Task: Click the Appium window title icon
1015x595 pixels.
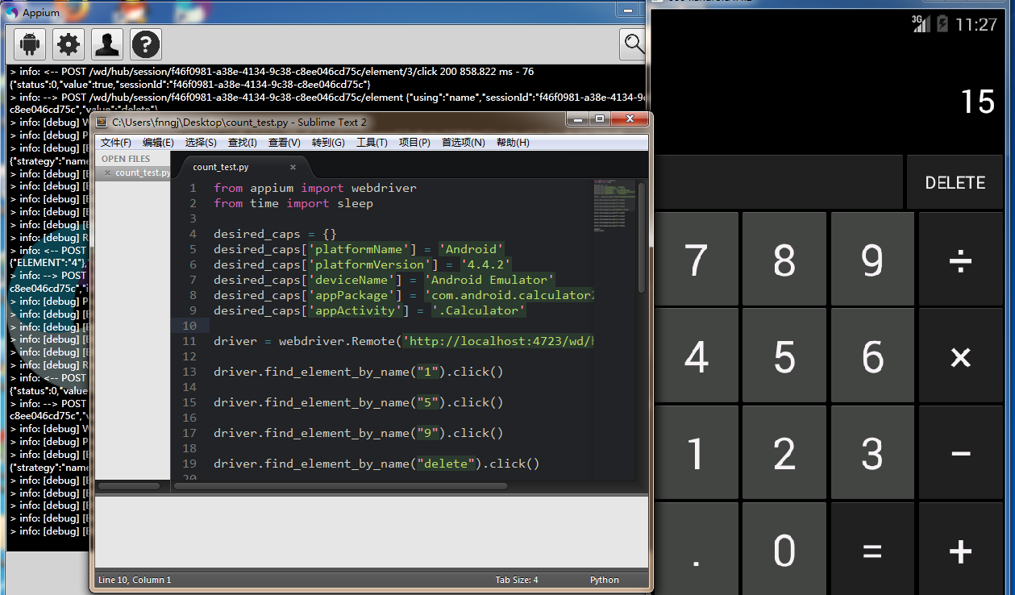Action: pos(12,12)
